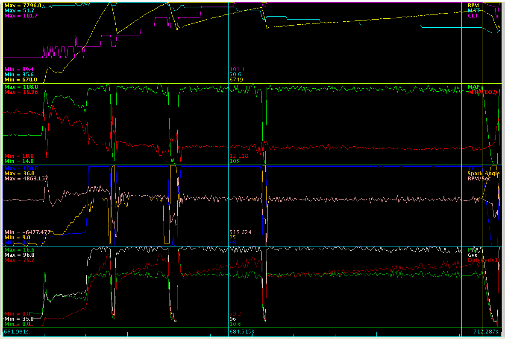Screen dimensions: 505x339
Task: Click the white 'Max = 96.0' label
Action: click(x=19, y=255)
